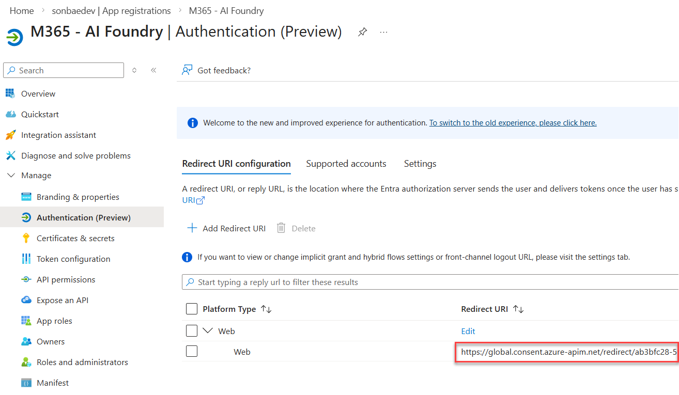Click Add Redirect URI button

pyautogui.click(x=226, y=228)
